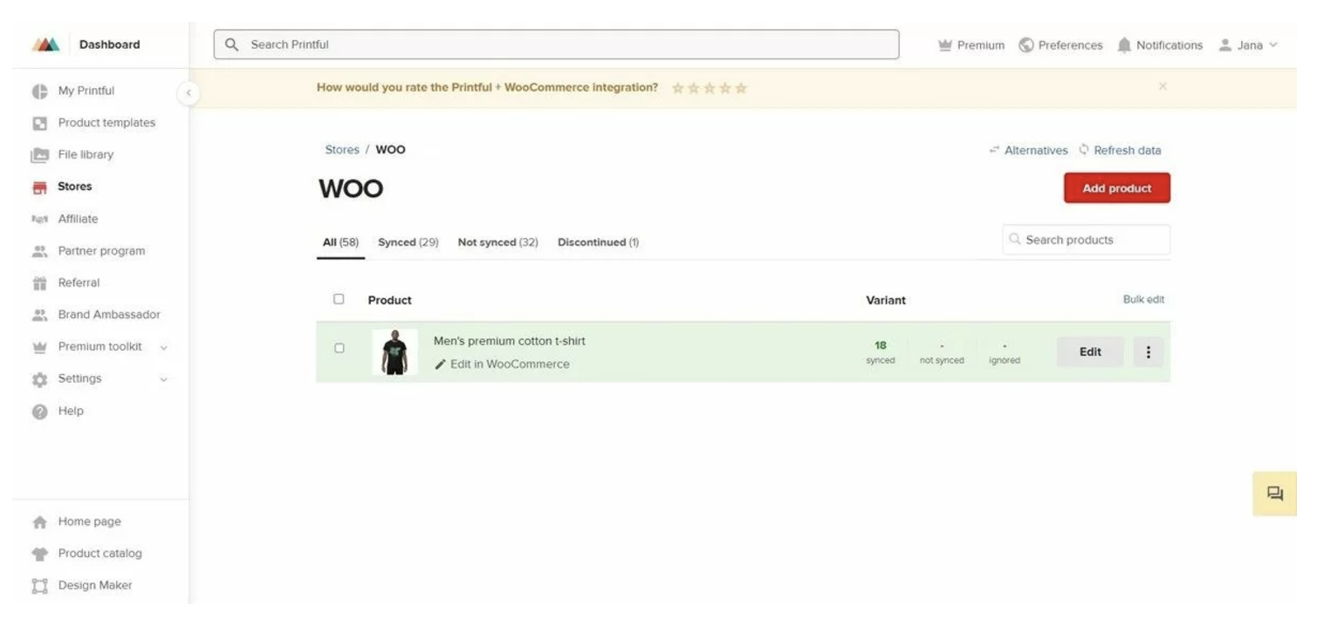Click the Preferences globe icon
This screenshot has width=1344, height=619.
click(1026, 45)
